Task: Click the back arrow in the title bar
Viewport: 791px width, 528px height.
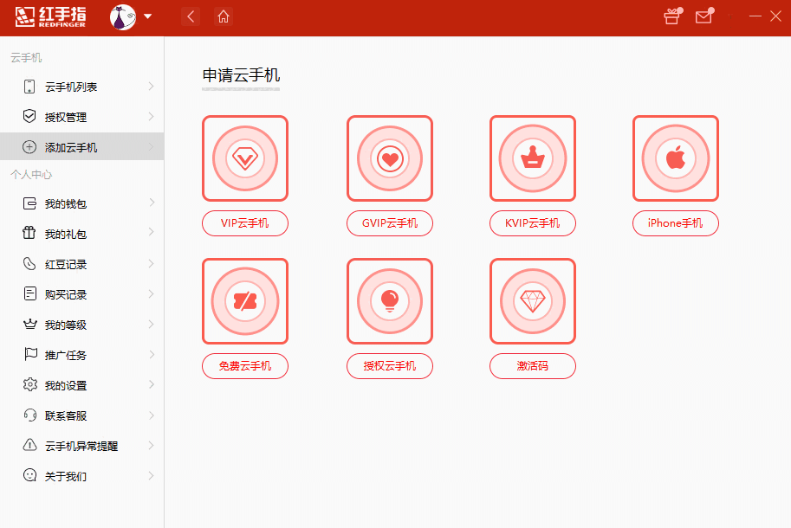Action: [190, 16]
